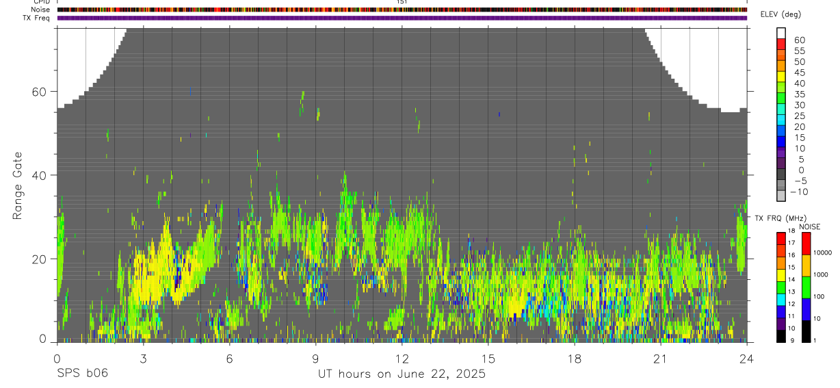The image size is (840, 388).
Task: Click the yellow swatch in ELEV colorbar
Action: (x=781, y=77)
